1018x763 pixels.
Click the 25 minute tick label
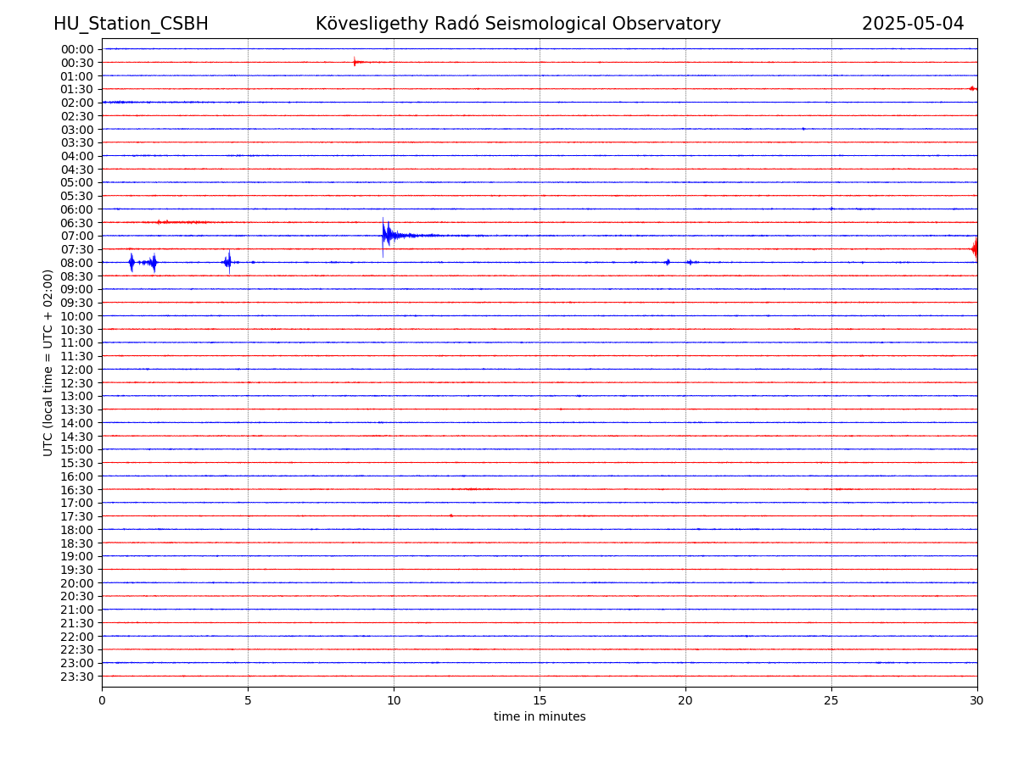coord(831,701)
